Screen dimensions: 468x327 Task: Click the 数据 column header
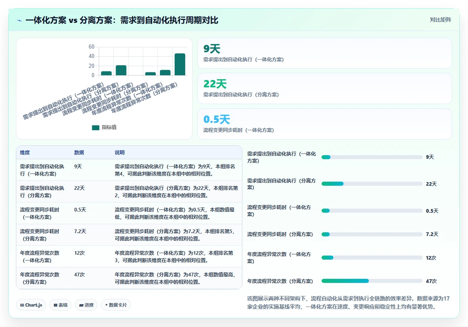[79, 153]
